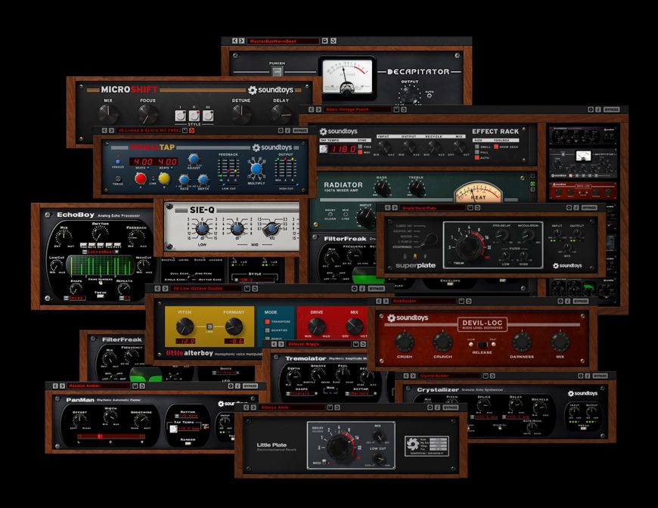Open Effect Rack settings gear icon

click(x=591, y=110)
